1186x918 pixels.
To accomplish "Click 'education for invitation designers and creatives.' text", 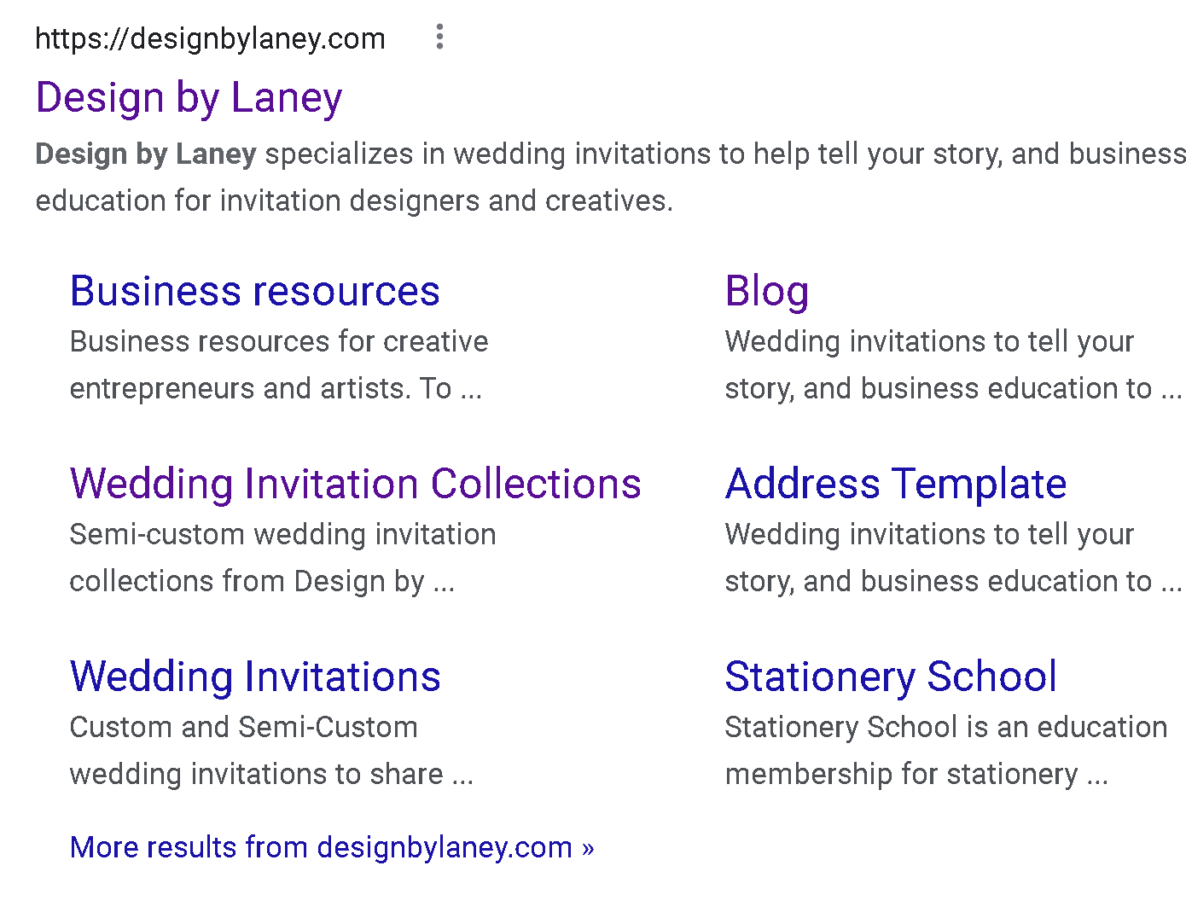I will coord(354,200).
